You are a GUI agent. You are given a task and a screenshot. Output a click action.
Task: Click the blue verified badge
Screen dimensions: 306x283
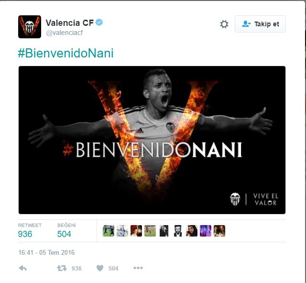(x=99, y=23)
